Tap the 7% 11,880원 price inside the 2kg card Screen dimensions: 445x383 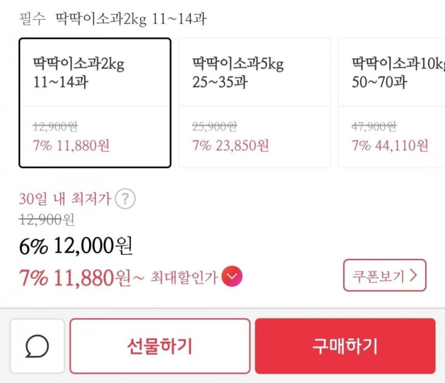pyautogui.click(x=71, y=145)
